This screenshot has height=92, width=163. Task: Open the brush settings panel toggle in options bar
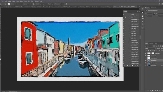[9, 4]
